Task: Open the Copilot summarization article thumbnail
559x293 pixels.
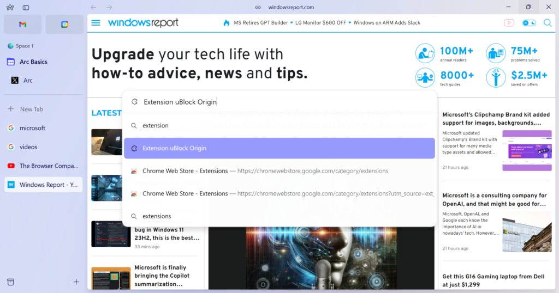Action: pos(111,278)
